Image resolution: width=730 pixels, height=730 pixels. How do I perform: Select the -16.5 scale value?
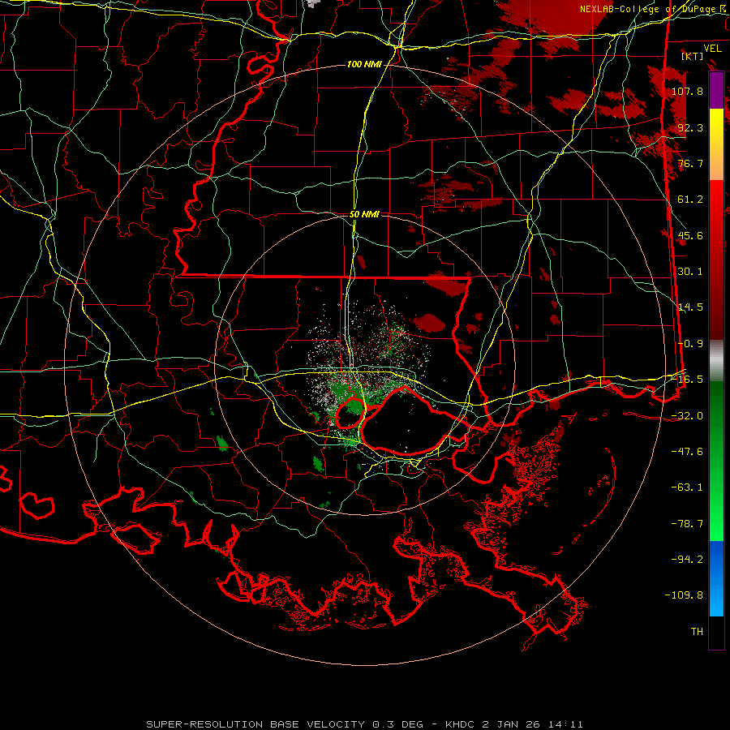point(687,380)
